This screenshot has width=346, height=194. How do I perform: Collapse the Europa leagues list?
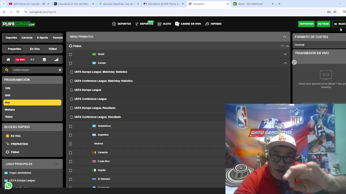pos(285,63)
